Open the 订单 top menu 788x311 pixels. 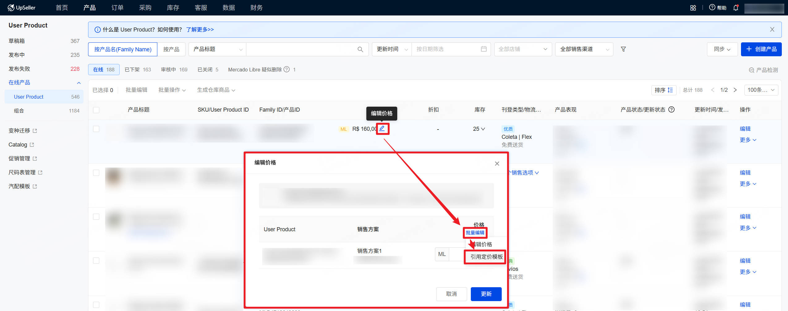tap(117, 8)
